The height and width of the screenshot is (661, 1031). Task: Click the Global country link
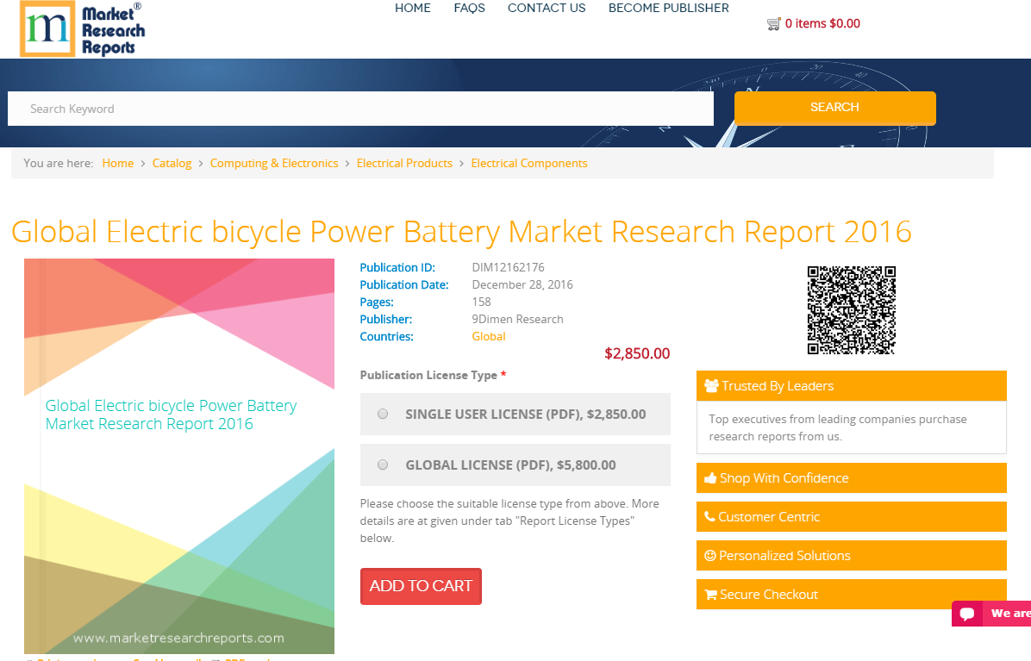(489, 336)
